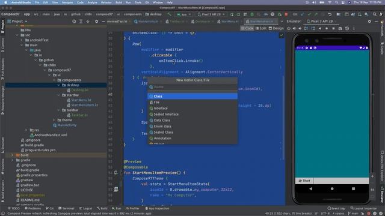The width and height of the screenshot is (385, 216).
Task: Open Emulator panel gear settings
Action: (369, 22)
